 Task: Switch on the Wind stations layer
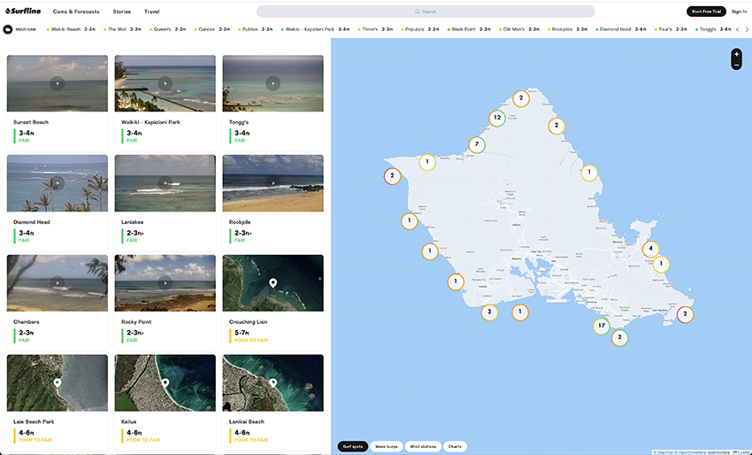coord(422,447)
